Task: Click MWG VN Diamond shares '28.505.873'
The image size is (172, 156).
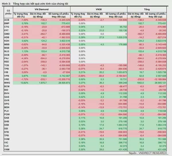Action: pyautogui.click(x=64, y=83)
